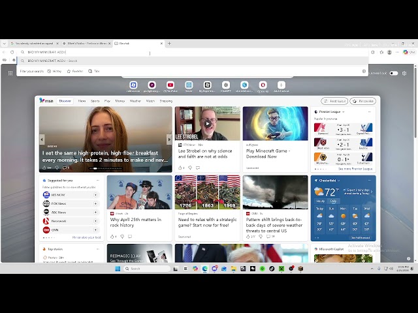Open the light-blue Server shortcut tile
418x313 pixels.
(189, 85)
